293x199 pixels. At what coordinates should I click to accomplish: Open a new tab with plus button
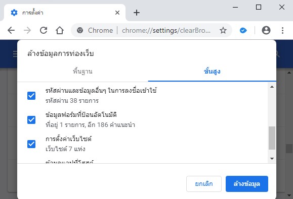(137, 13)
